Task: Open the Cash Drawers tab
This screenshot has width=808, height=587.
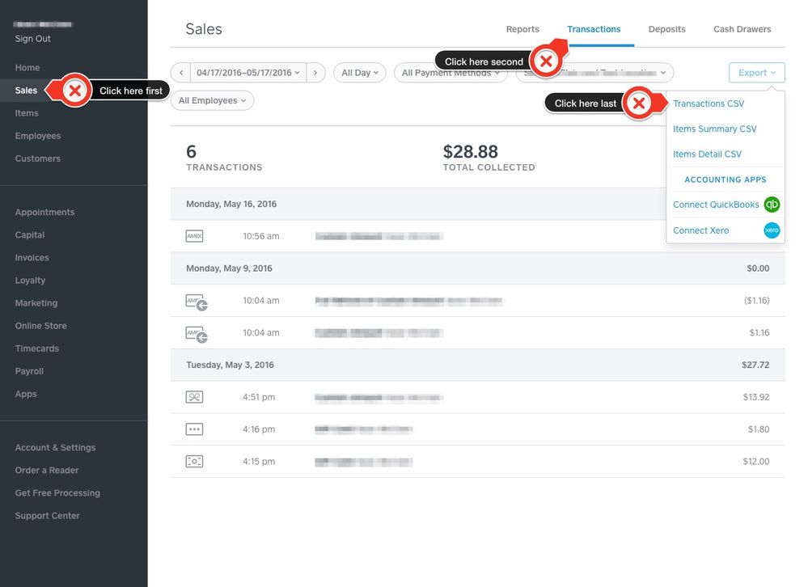Action: tap(742, 29)
